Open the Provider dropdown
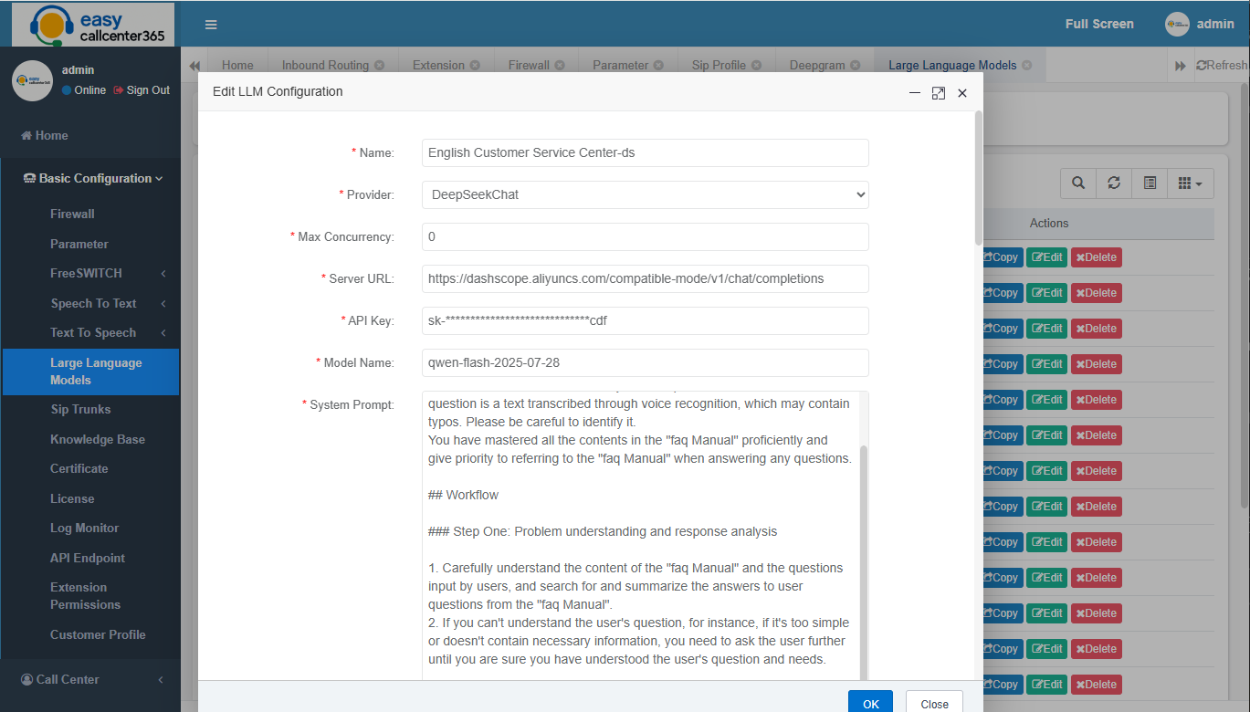The width and height of the screenshot is (1250, 712). pos(646,194)
